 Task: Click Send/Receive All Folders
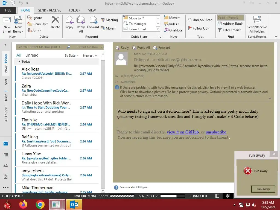click(x=257, y=24)
